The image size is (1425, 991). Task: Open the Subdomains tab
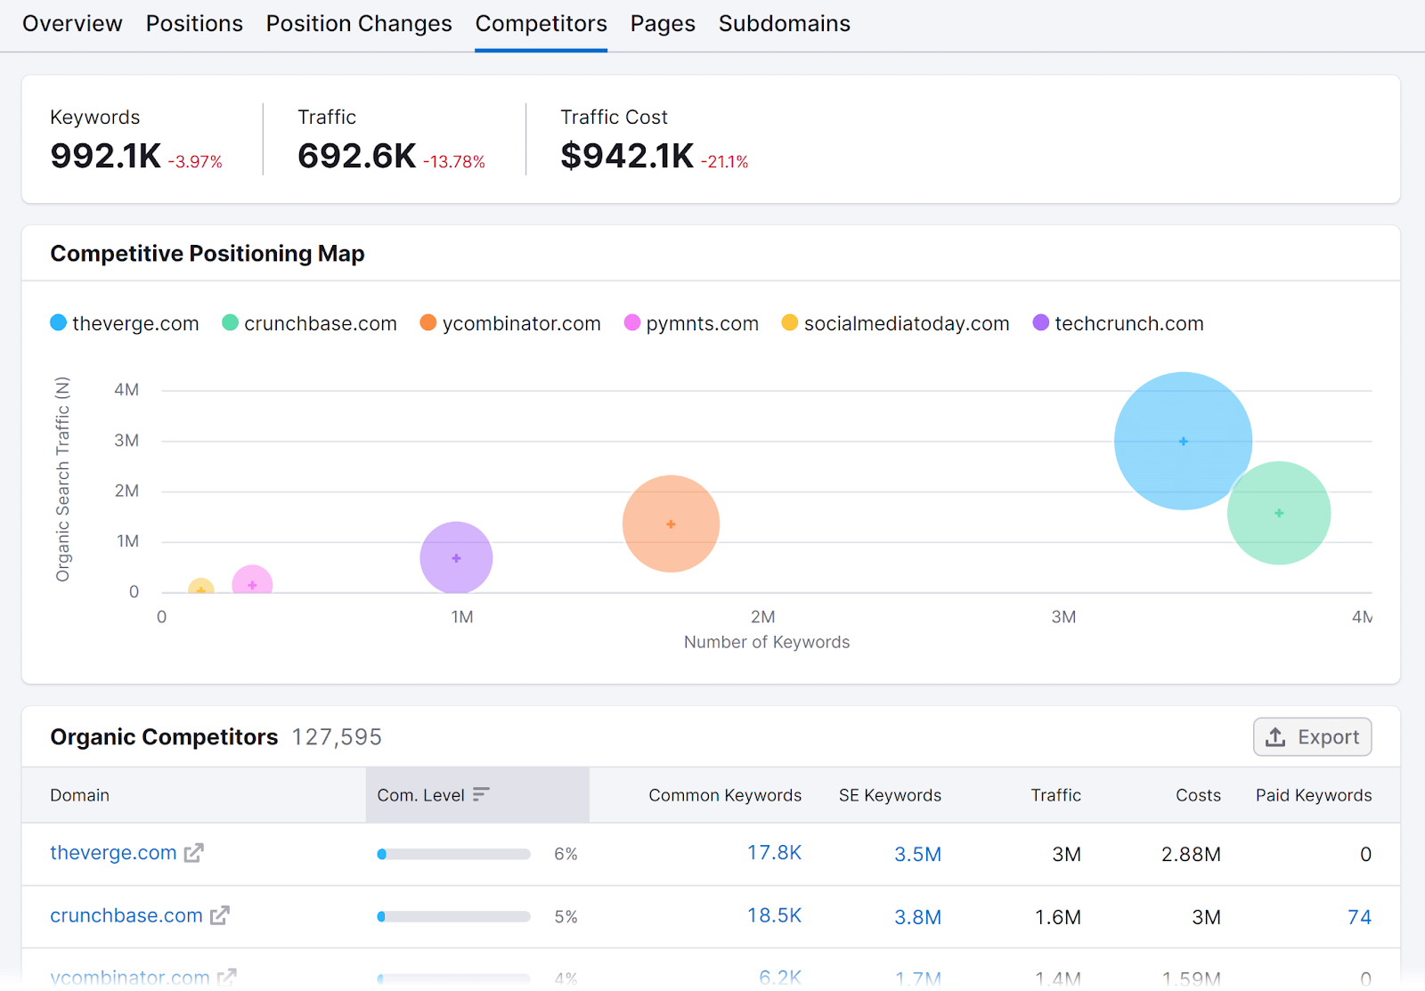pos(784,24)
